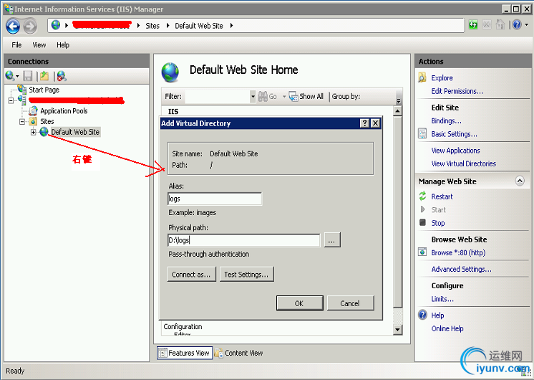534x380 pixels.
Task: Open the View menu
Action: coord(39,44)
